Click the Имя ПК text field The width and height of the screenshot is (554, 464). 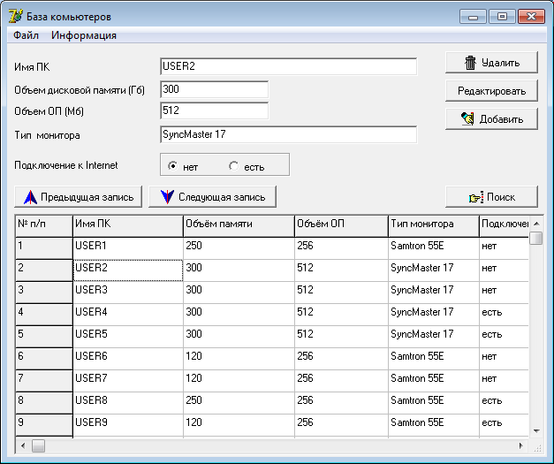288,66
